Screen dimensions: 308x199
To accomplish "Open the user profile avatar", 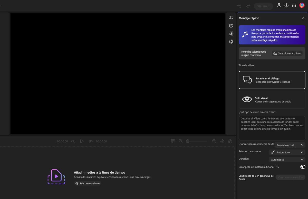I will tap(302, 5).
